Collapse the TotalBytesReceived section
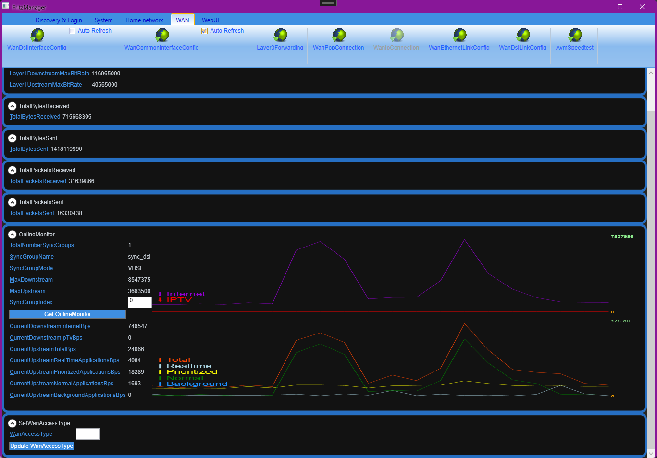This screenshot has width=657, height=458. pos(12,106)
